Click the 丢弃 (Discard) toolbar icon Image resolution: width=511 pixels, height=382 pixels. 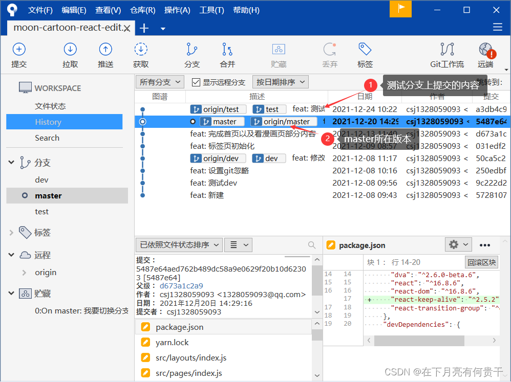point(329,50)
